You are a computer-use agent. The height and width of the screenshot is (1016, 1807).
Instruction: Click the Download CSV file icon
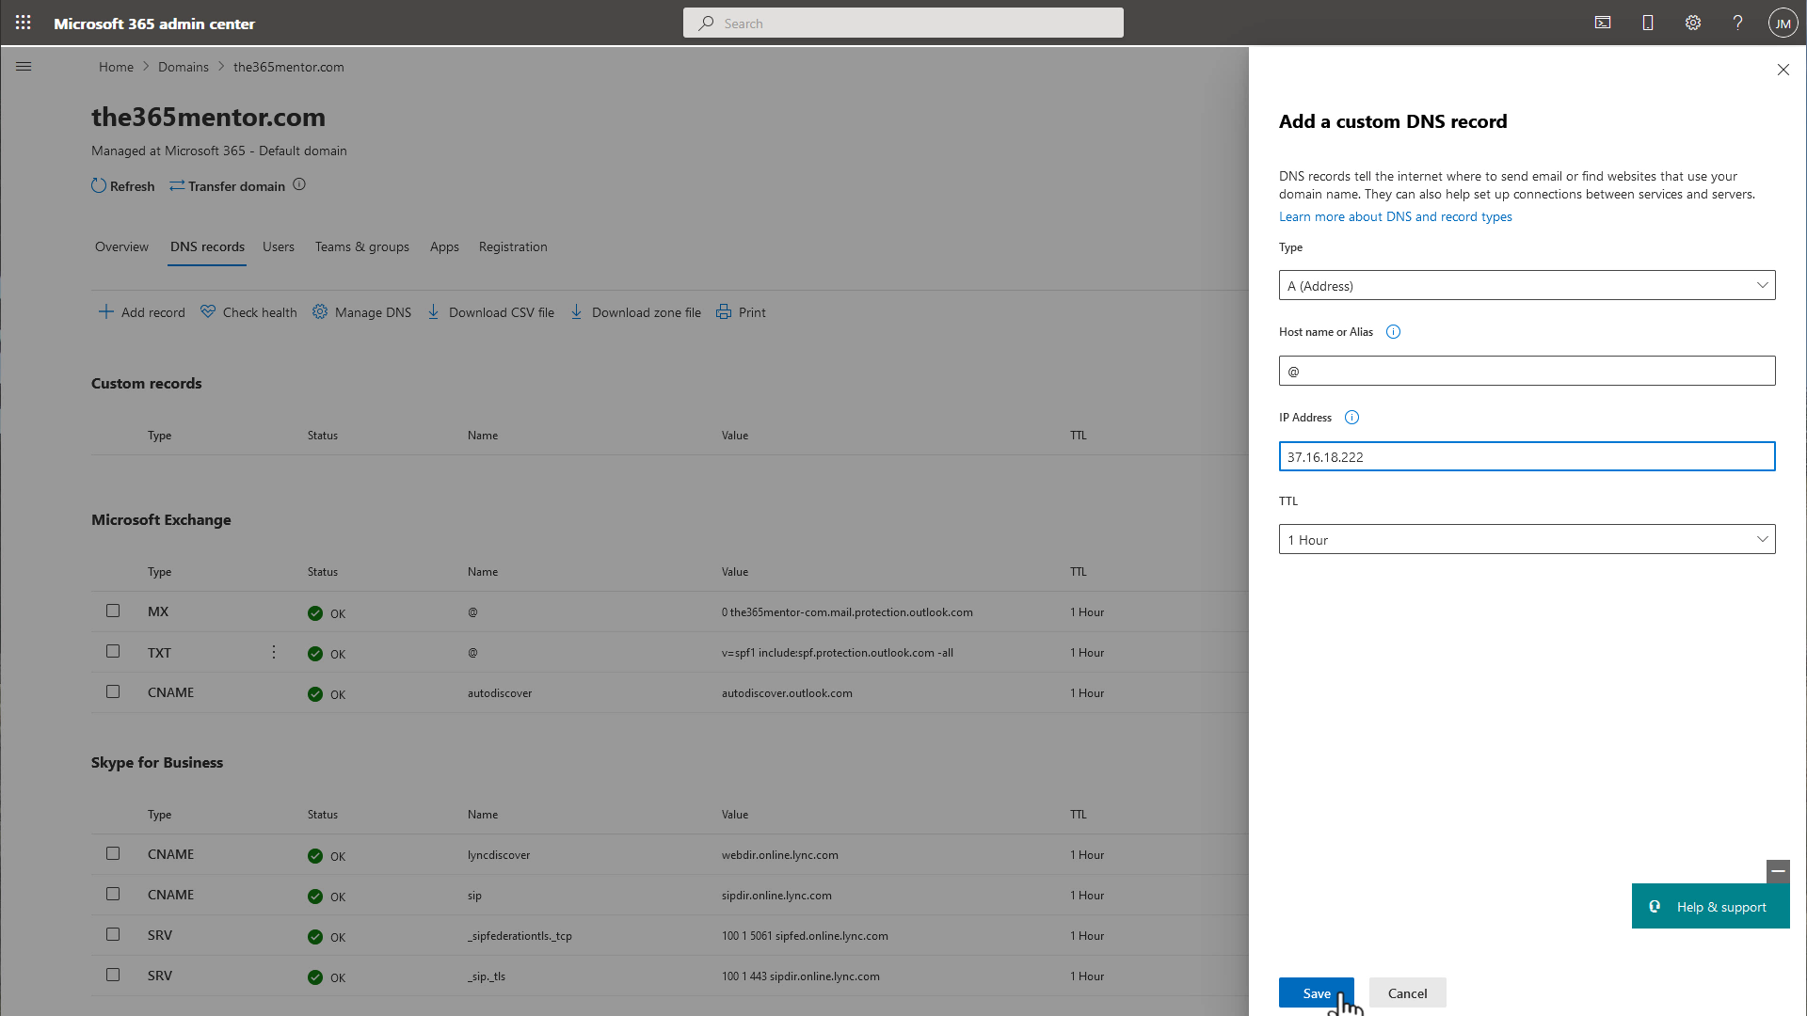435,311
